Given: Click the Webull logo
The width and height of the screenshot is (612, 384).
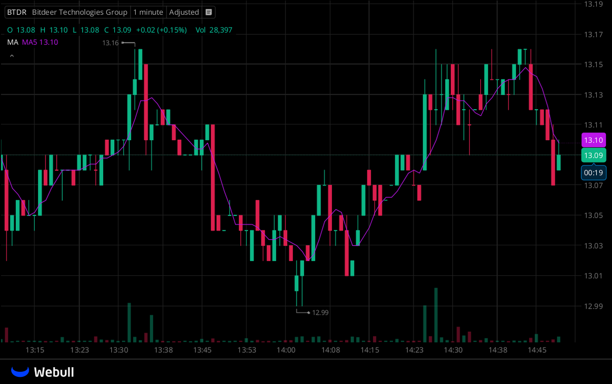Looking at the screenshot, I should tap(42, 372).
